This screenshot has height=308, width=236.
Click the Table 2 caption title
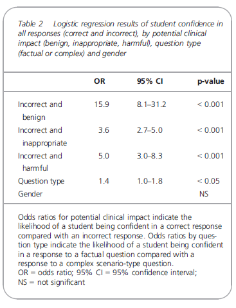click(120, 39)
